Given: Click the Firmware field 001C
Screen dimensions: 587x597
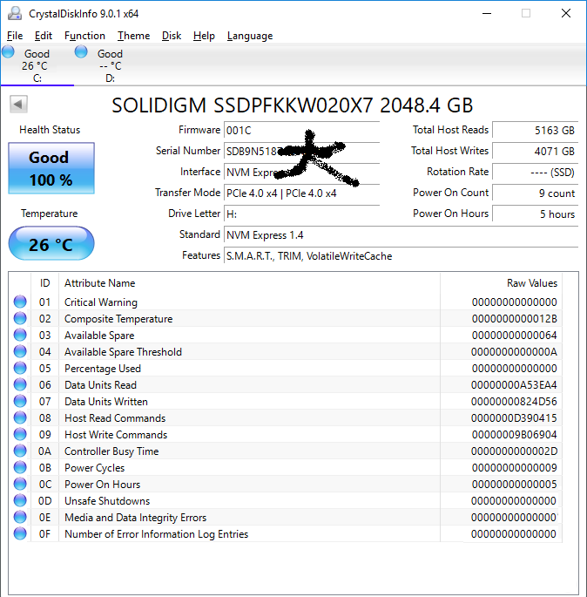Looking at the screenshot, I should pyautogui.click(x=301, y=130).
